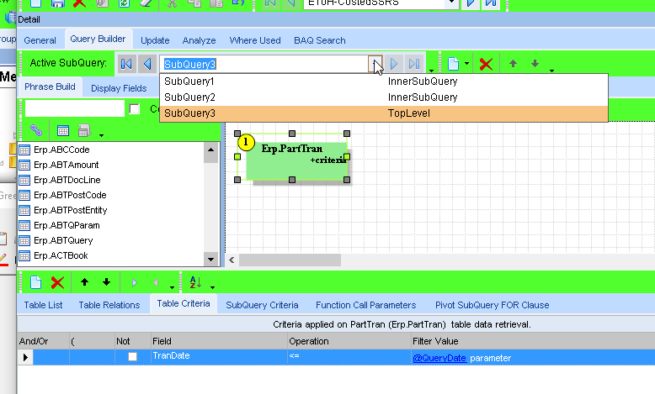Delete selected criteria row
Viewport: 655px width, 394px height.
point(57,282)
